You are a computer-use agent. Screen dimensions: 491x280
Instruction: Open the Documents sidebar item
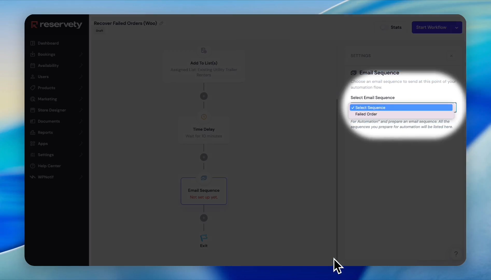pyautogui.click(x=49, y=121)
